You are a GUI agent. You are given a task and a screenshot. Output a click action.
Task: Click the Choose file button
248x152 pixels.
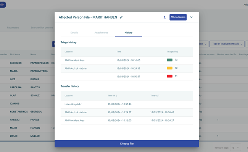[127, 144]
